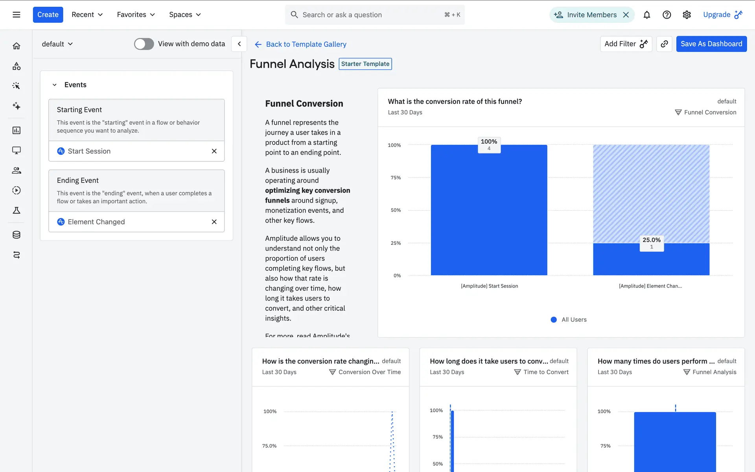Open the Users icon in the sidebar
Image resolution: width=755 pixels, height=472 pixels.
pyautogui.click(x=16, y=170)
